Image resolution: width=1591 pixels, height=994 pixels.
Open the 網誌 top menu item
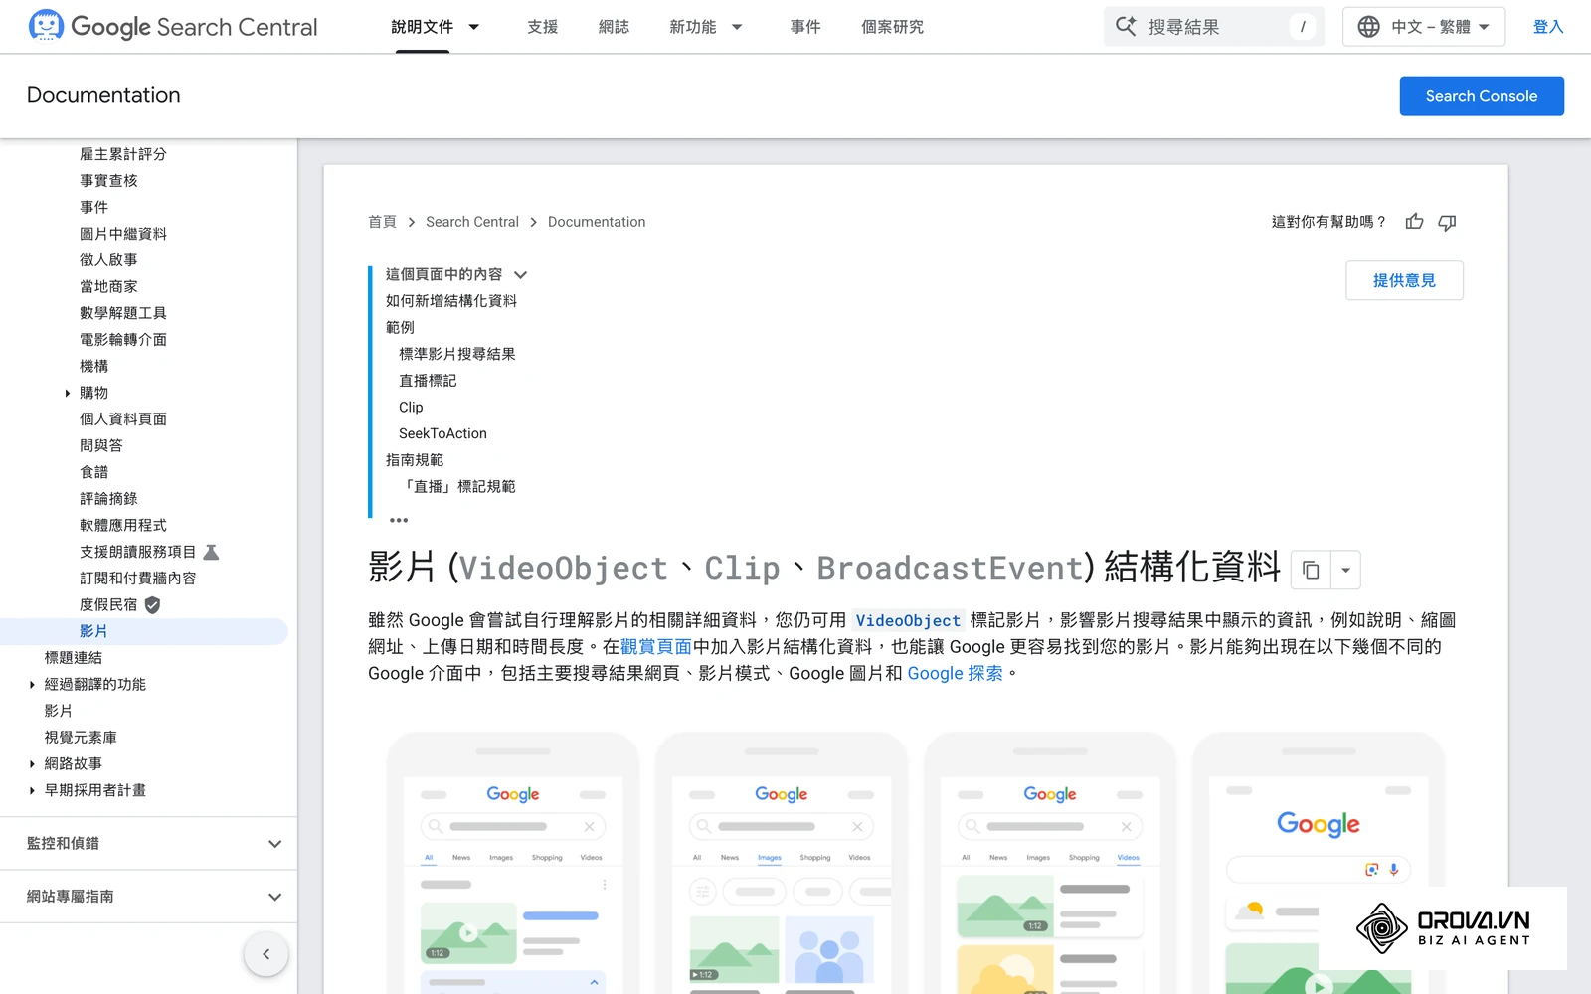[615, 27]
